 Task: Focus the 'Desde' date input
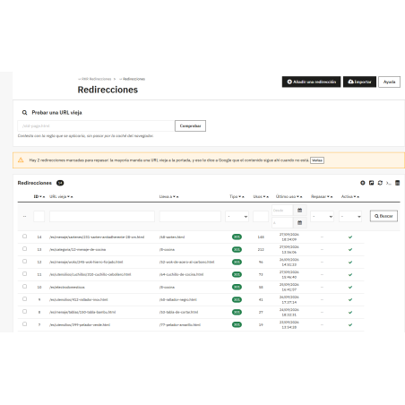click(282, 211)
